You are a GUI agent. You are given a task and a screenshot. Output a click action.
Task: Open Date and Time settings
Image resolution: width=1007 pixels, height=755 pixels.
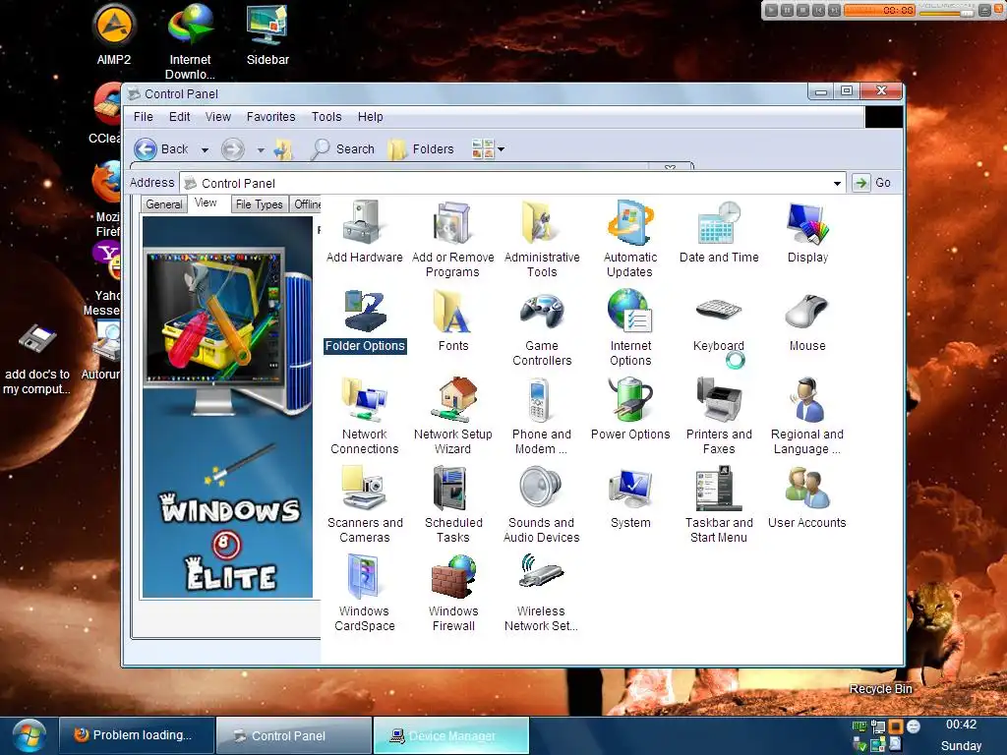coord(719,231)
